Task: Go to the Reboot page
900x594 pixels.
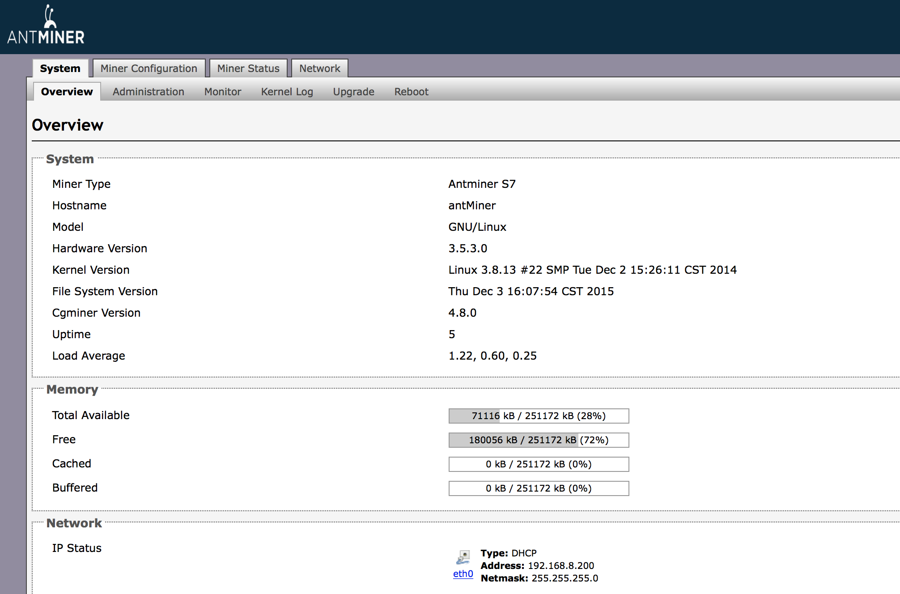Action: click(x=412, y=92)
